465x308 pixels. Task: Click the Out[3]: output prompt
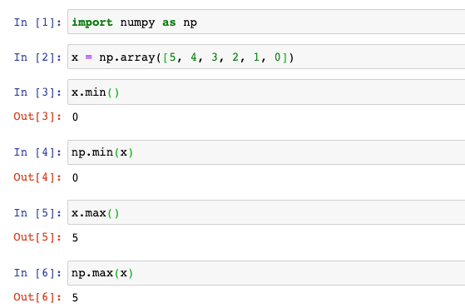tap(37, 117)
